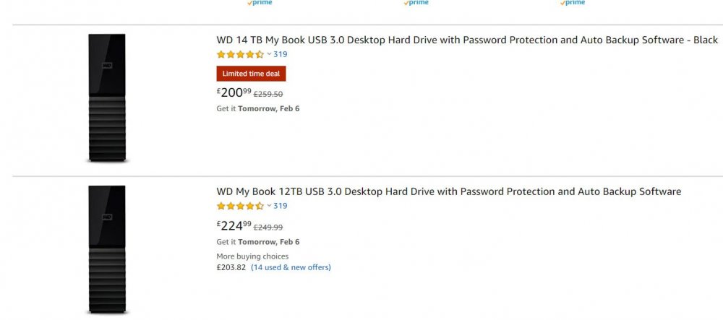Click the rightmost prime badge icon
The width and height of the screenshot is (723, 320).
coord(572,3)
